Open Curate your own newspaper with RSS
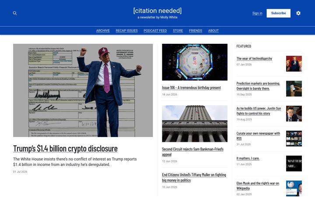315x197 pixels. pyautogui.click(x=258, y=136)
